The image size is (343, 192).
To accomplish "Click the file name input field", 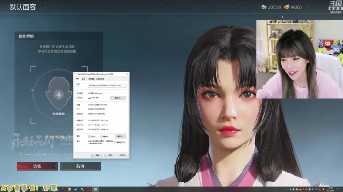I will click(x=107, y=86).
